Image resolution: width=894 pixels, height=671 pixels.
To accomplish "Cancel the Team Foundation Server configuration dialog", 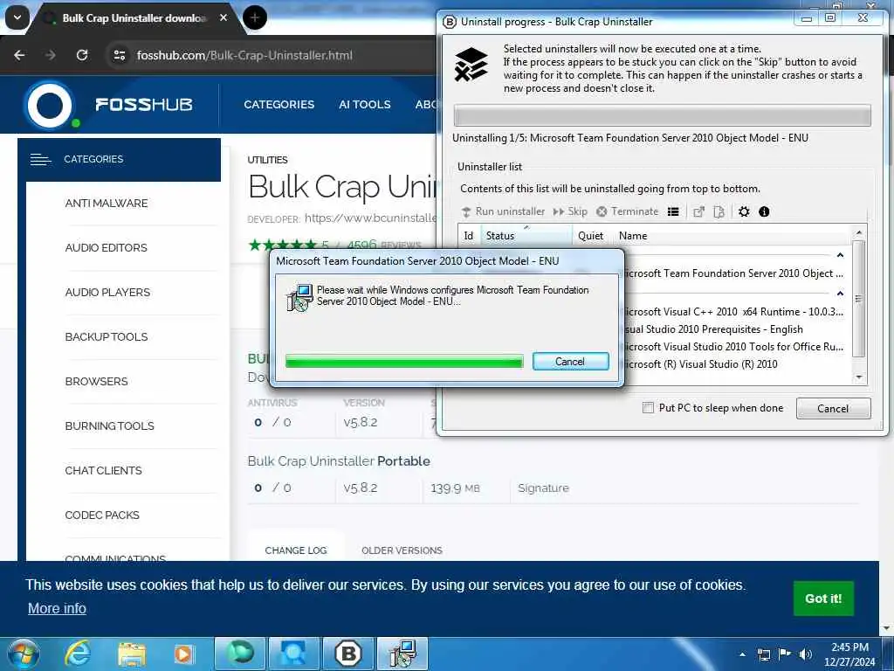I will point(570,361).
